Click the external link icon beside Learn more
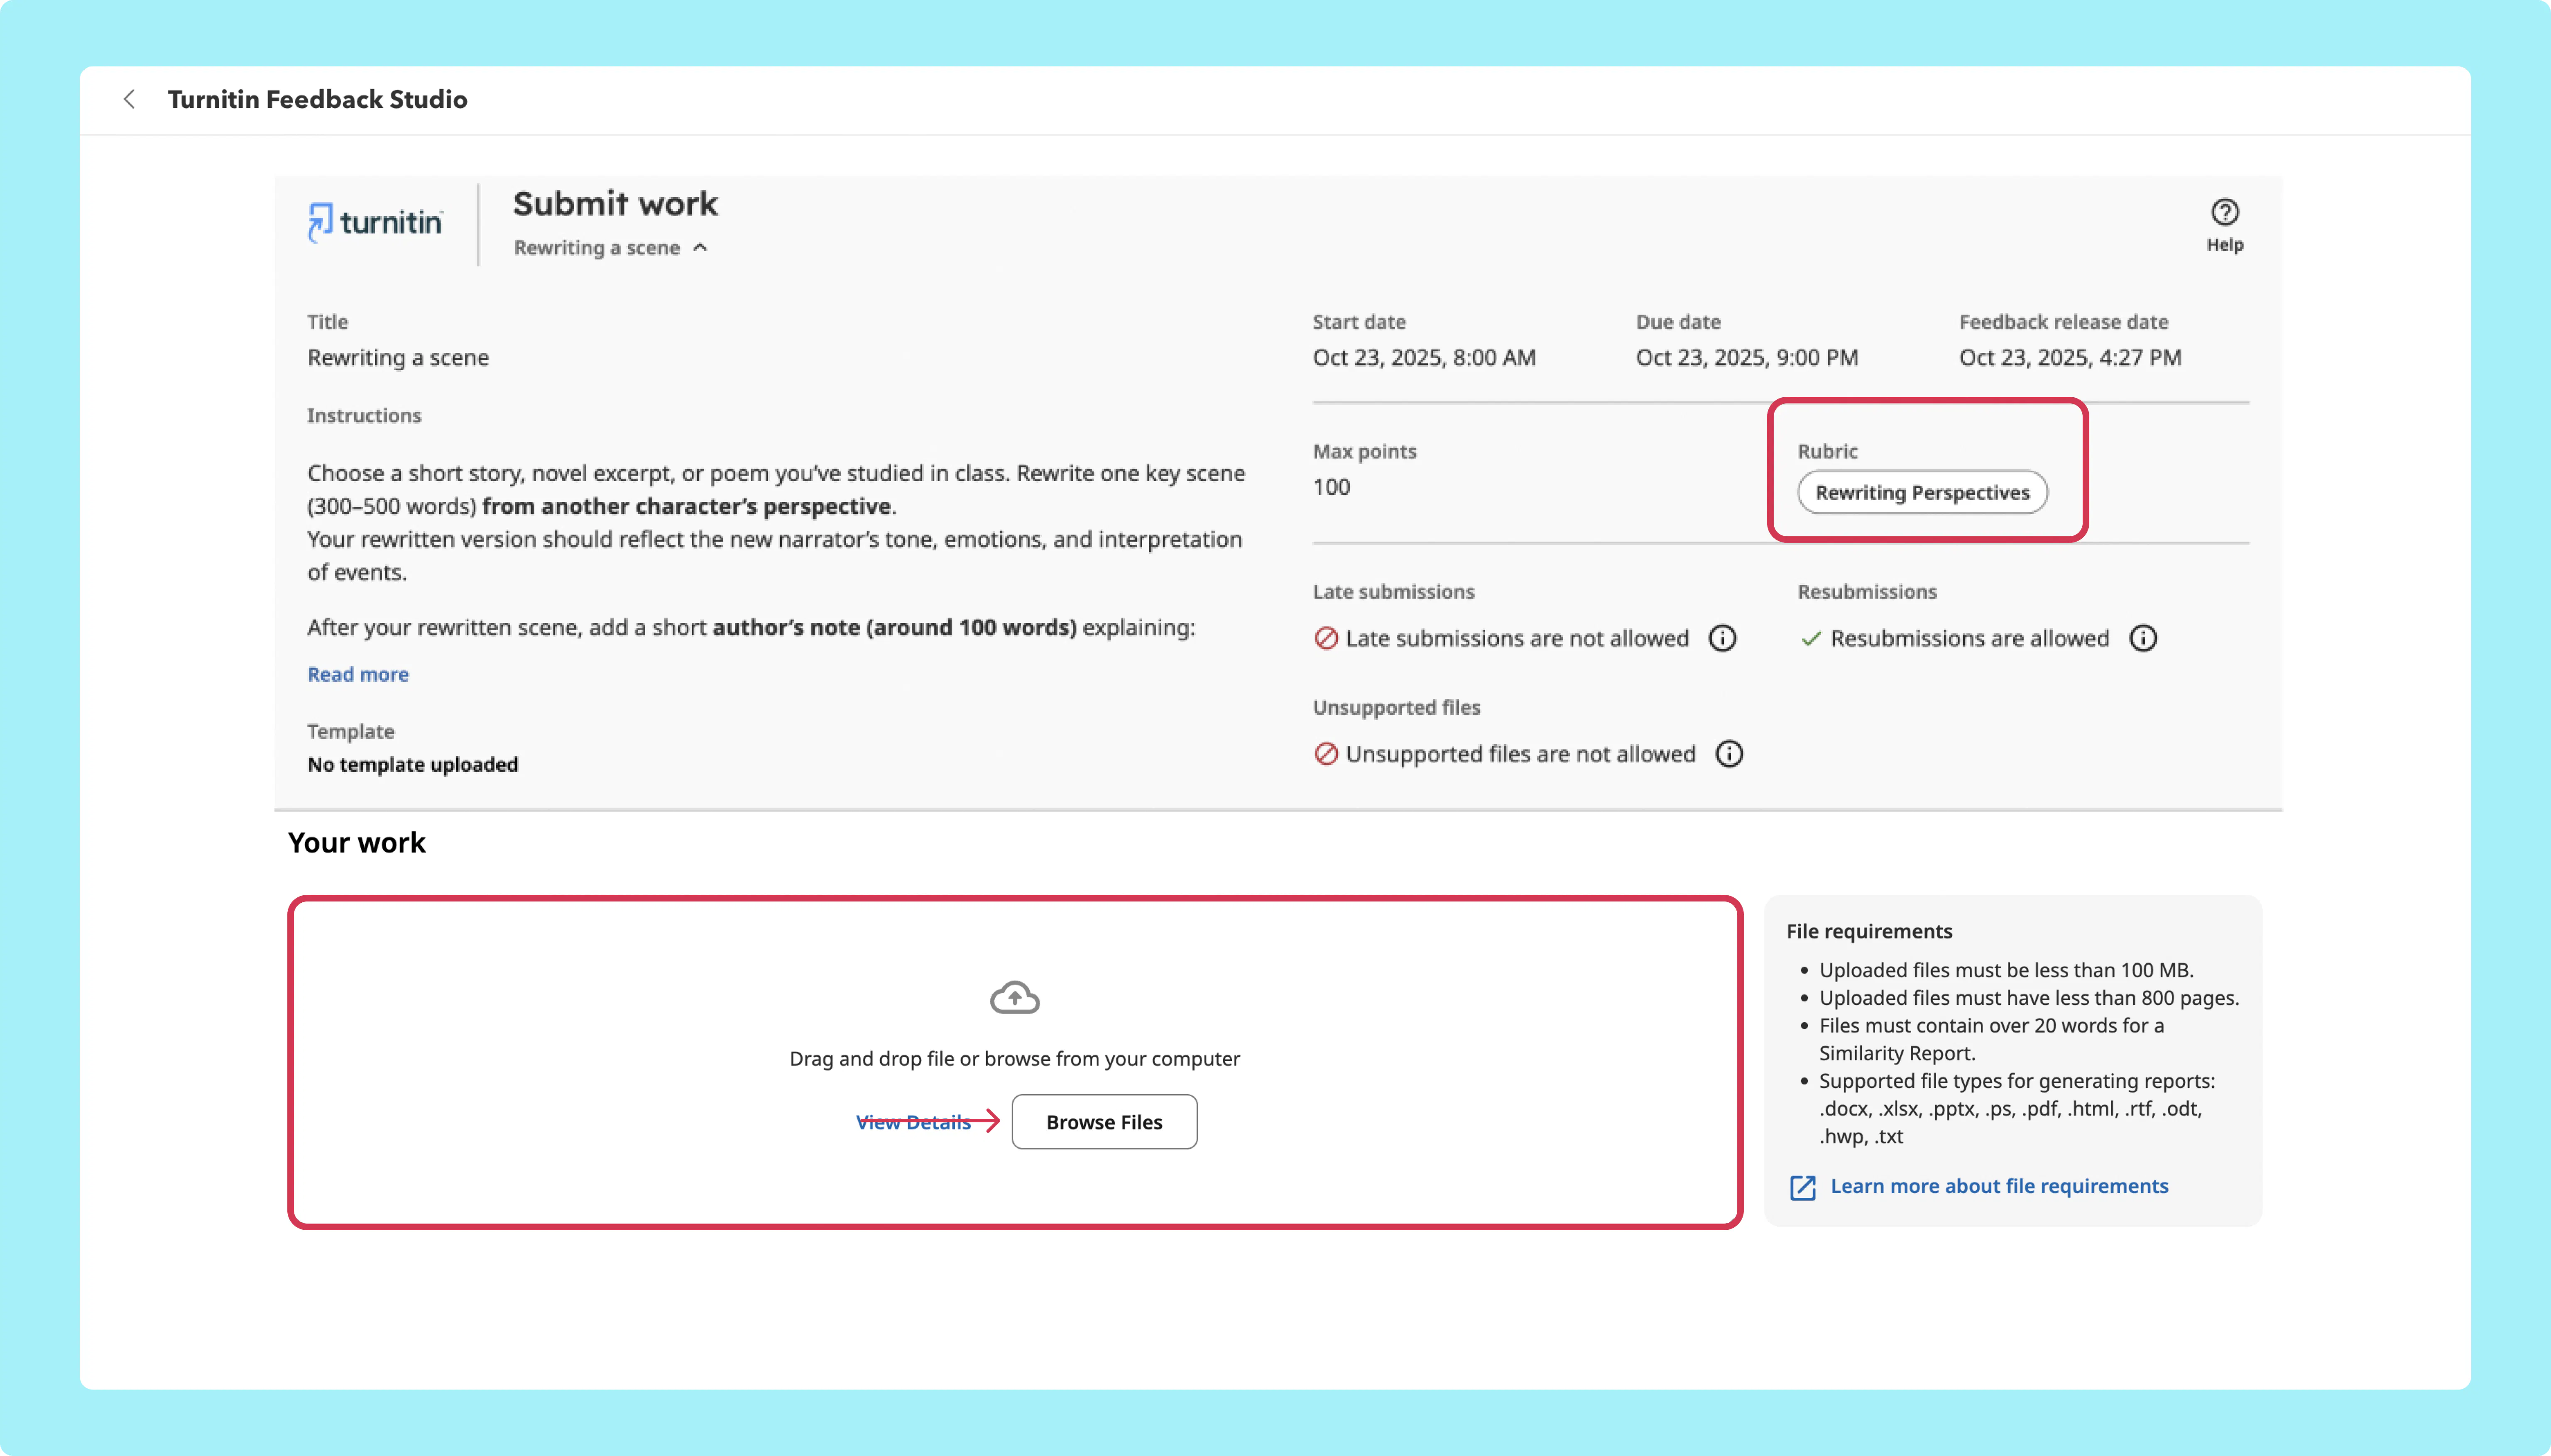 1803,1187
